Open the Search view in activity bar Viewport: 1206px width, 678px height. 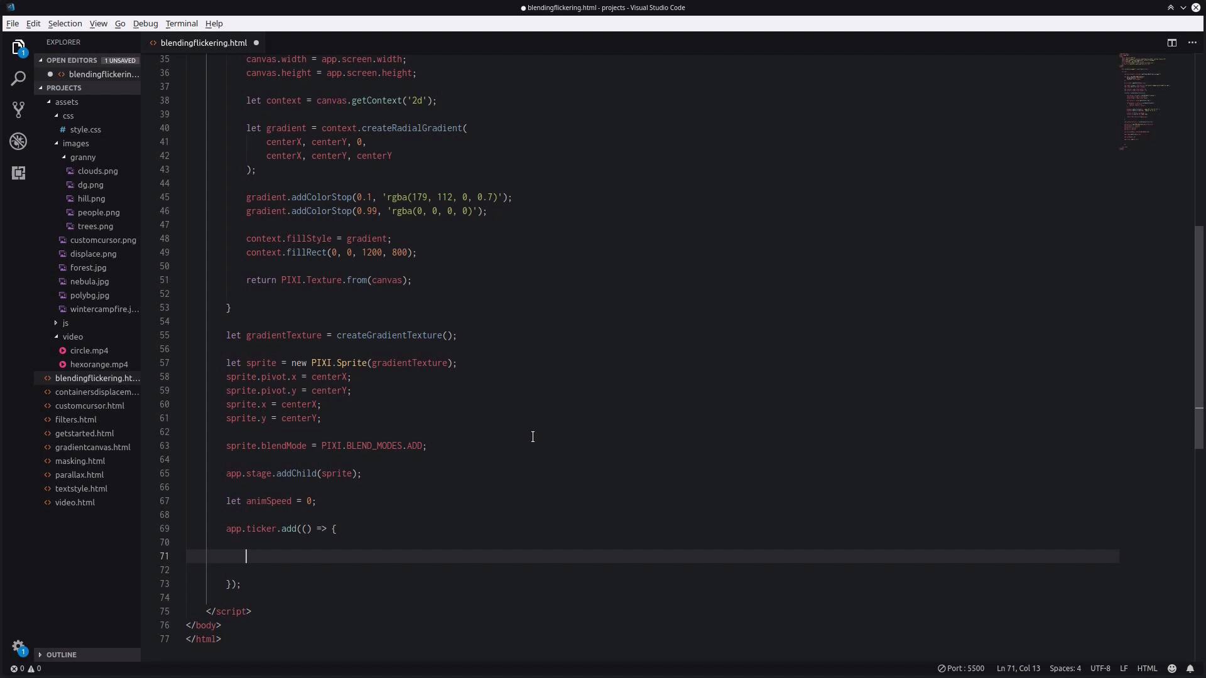click(x=18, y=79)
